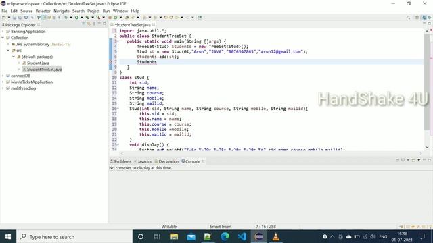The height and width of the screenshot is (243, 433).
Task: Close the StudentTreeSet.java editor tab
Action: (154, 24)
